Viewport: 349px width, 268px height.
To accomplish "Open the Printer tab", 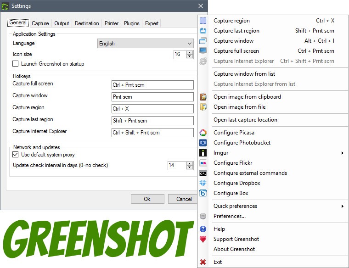I will (x=112, y=23).
